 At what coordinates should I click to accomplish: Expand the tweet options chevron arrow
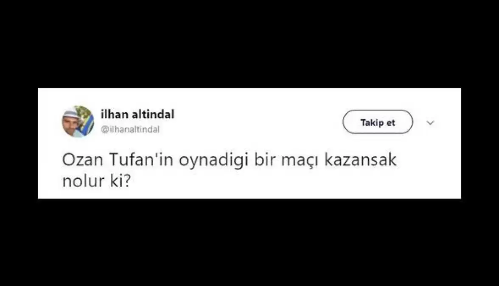430,123
